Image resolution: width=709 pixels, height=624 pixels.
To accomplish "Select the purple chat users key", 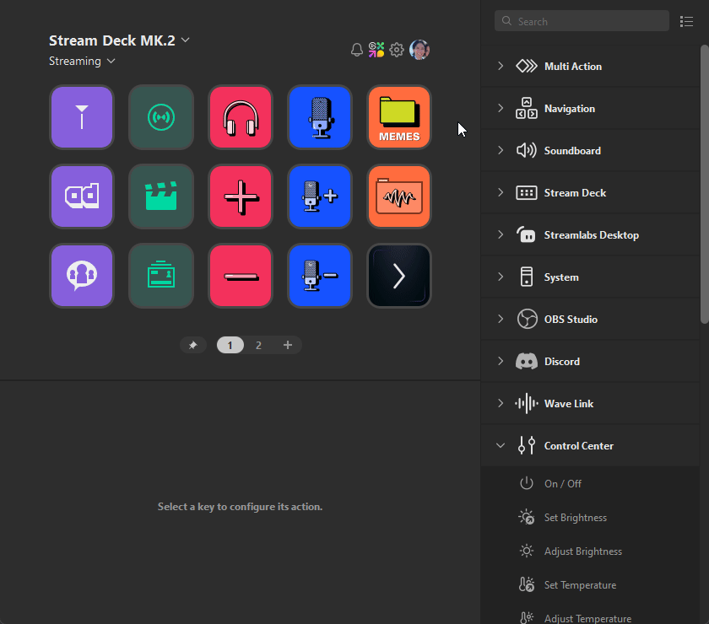I will [x=82, y=276].
